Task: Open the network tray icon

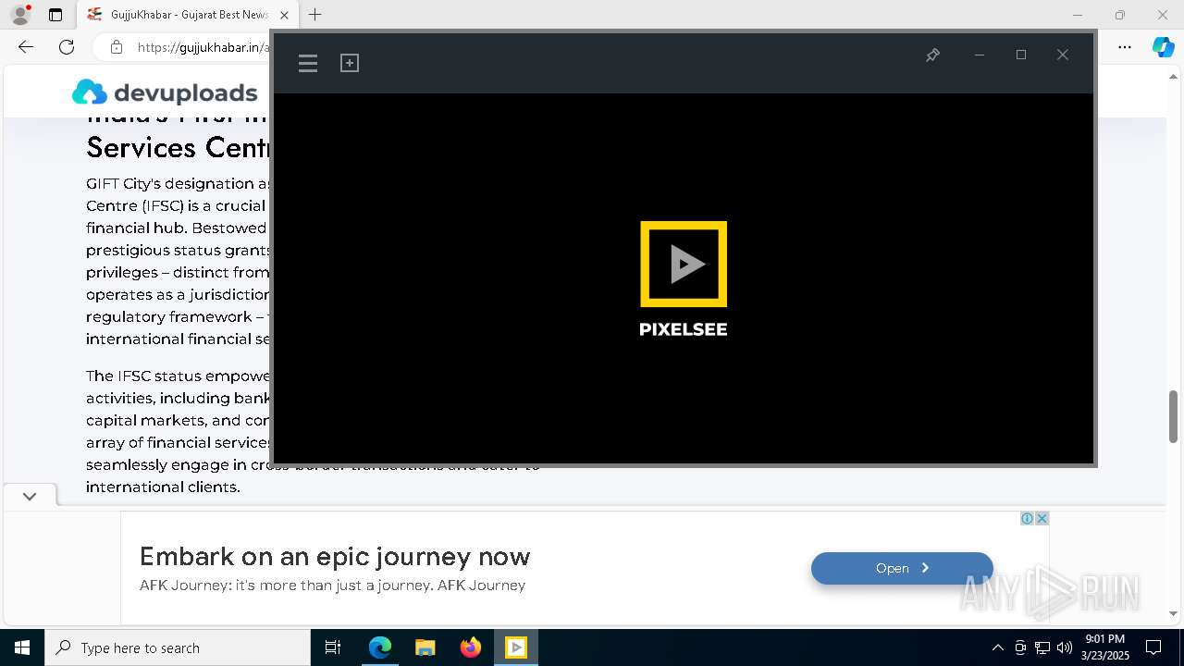Action: 1042,647
